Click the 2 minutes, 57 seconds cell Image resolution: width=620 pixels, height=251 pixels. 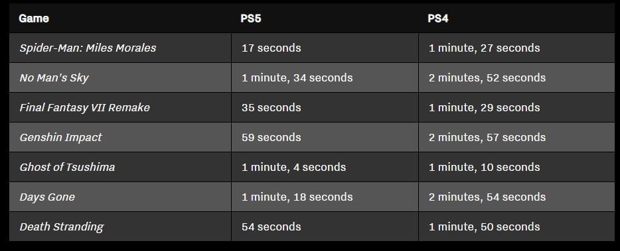[516, 137]
